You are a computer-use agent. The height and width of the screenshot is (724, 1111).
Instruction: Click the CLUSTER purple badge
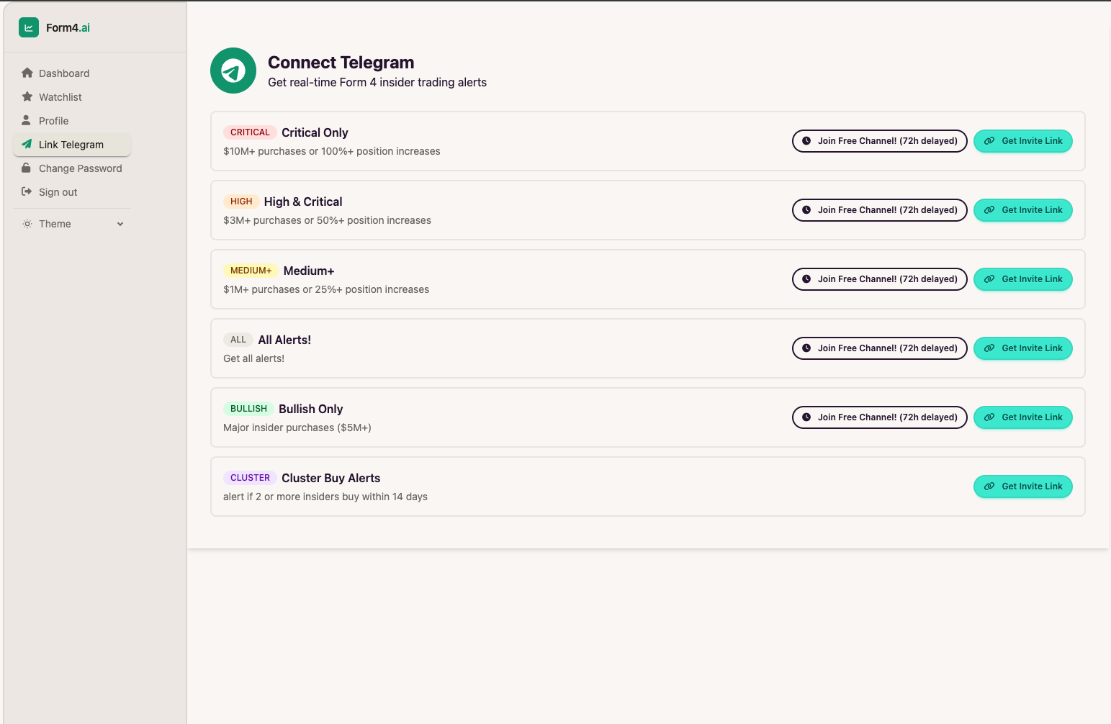pyautogui.click(x=250, y=478)
